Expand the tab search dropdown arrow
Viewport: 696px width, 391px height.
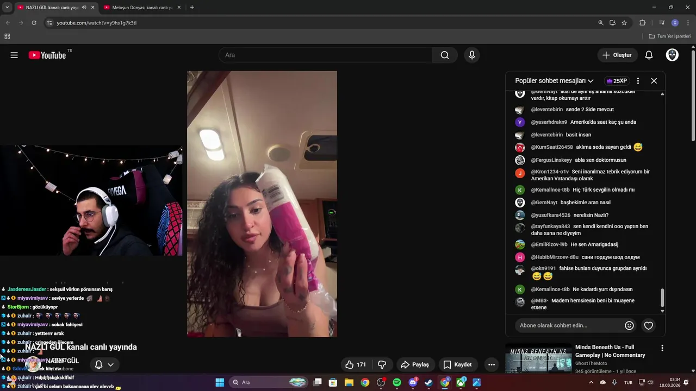tap(7, 8)
